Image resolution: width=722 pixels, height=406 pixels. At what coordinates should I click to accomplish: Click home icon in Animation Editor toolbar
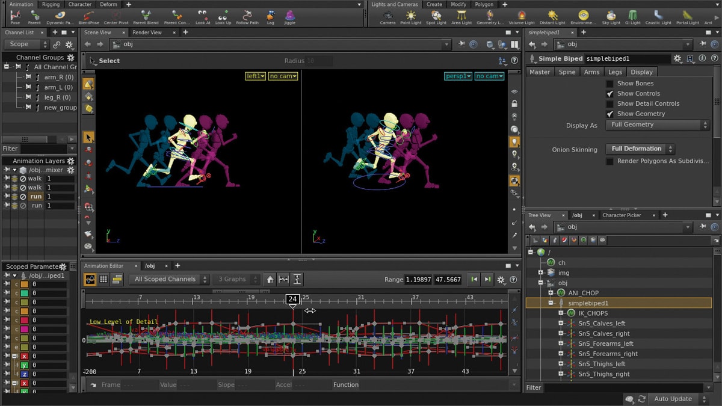pos(270,279)
